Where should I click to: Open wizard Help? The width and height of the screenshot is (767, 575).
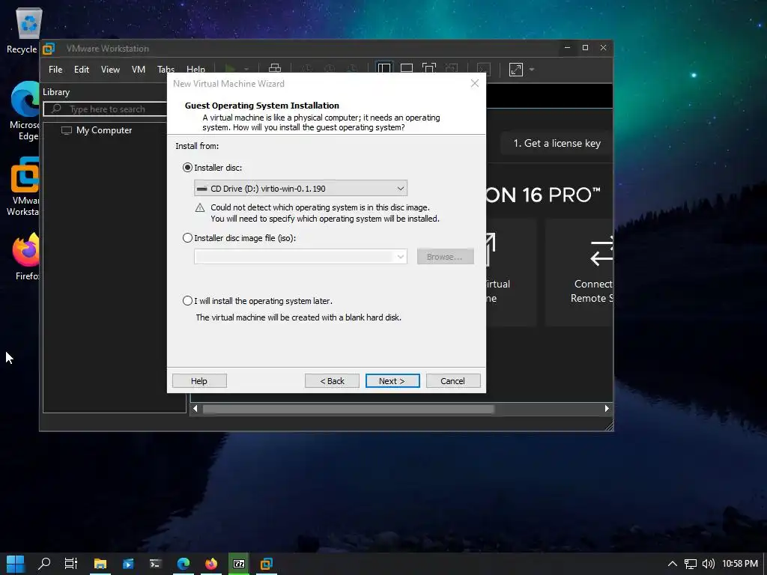point(199,381)
